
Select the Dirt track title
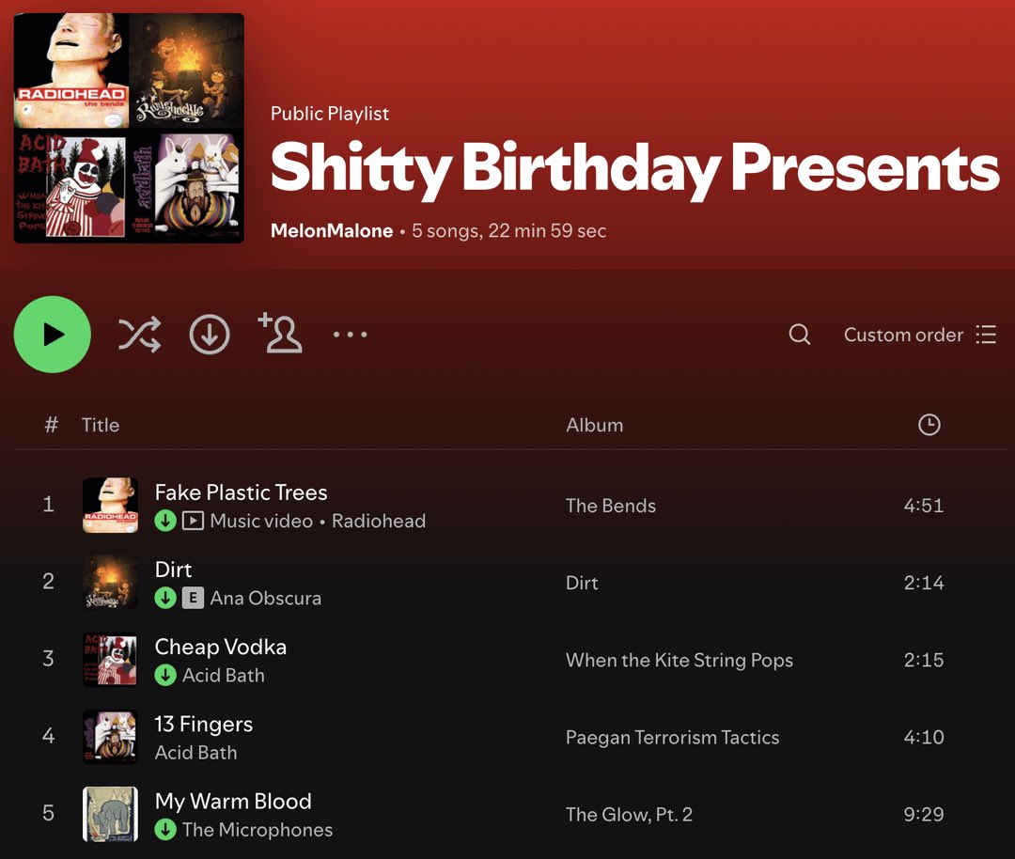(173, 569)
